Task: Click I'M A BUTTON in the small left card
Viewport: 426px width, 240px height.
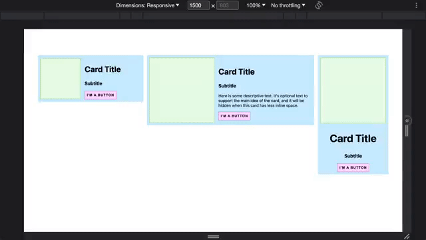Action: tap(101, 95)
